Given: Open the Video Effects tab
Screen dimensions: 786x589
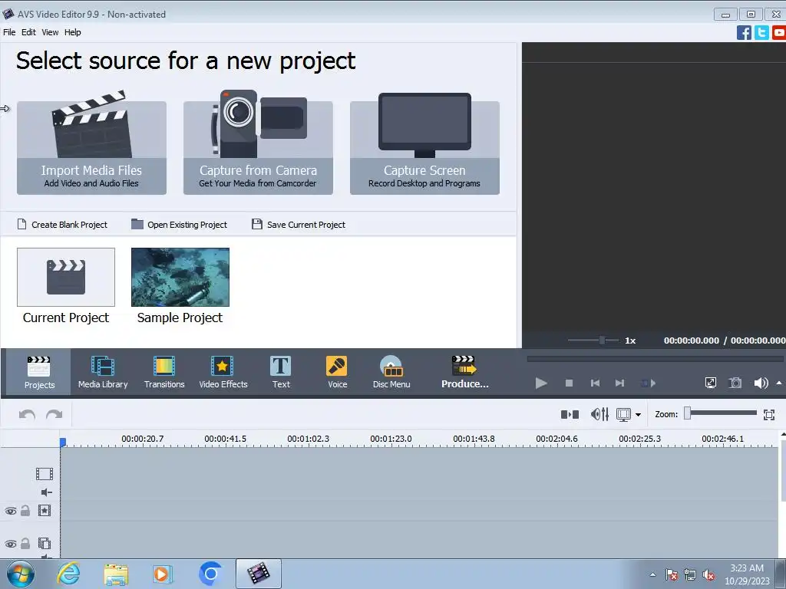Looking at the screenshot, I should (x=223, y=372).
